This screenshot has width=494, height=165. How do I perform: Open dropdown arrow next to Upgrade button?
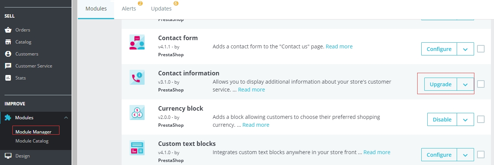[x=465, y=84]
